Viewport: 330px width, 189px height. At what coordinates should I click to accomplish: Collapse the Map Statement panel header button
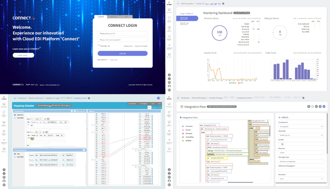pyautogui.click(x=72, y=111)
